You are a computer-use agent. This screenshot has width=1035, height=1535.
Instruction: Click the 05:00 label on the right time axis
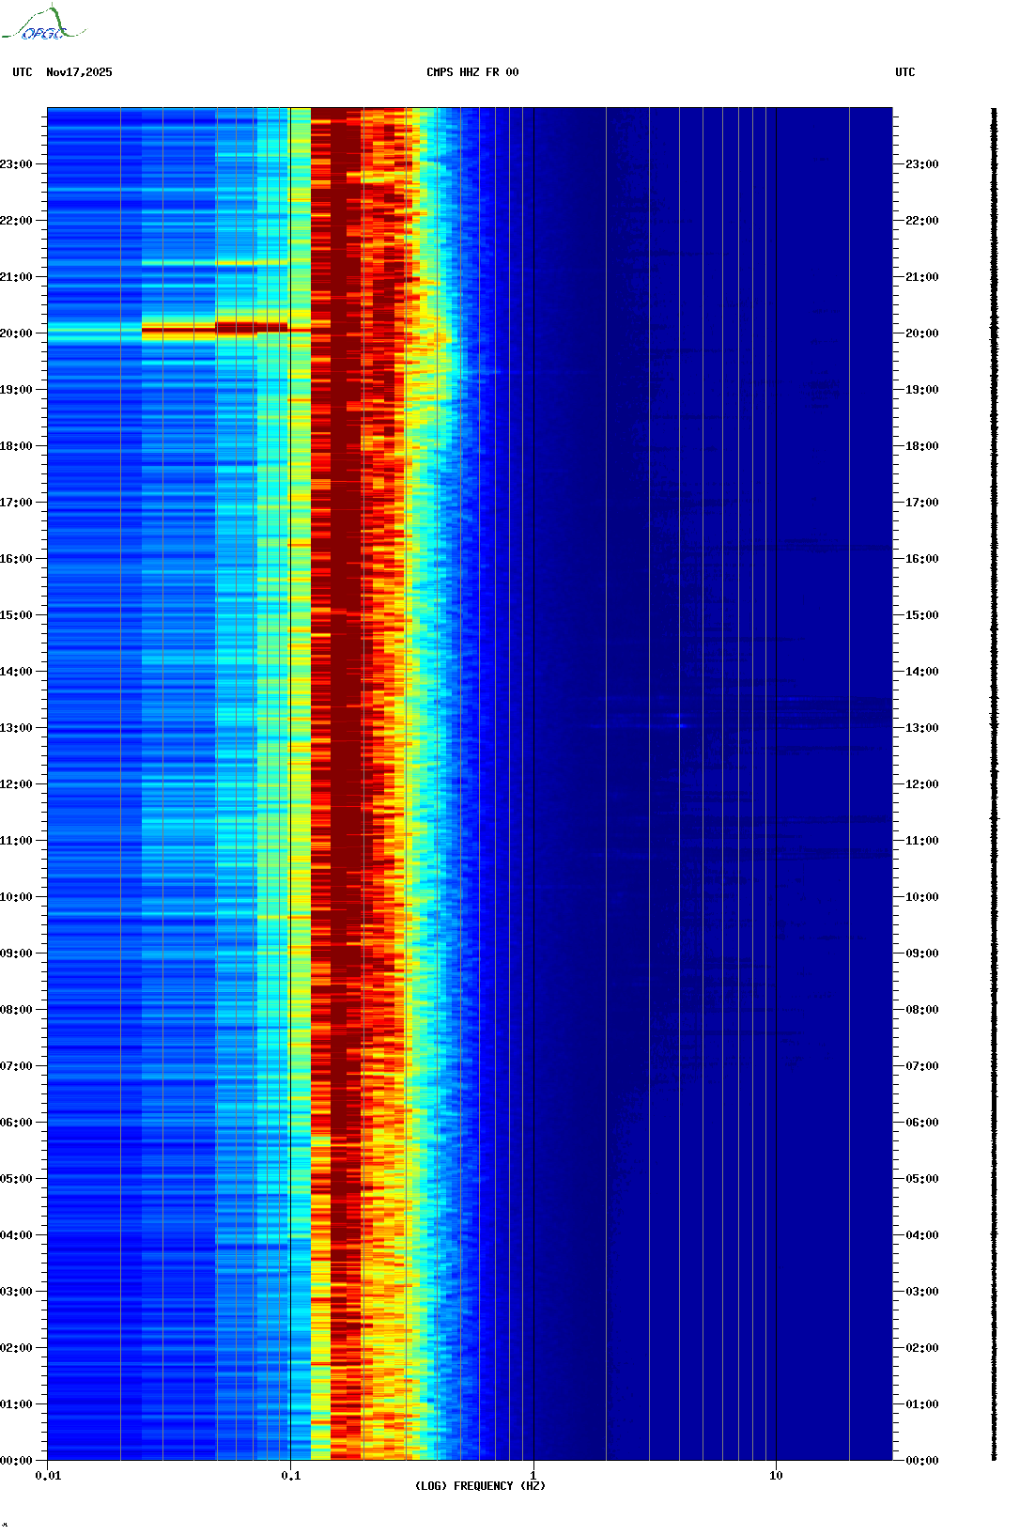click(x=922, y=1179)
